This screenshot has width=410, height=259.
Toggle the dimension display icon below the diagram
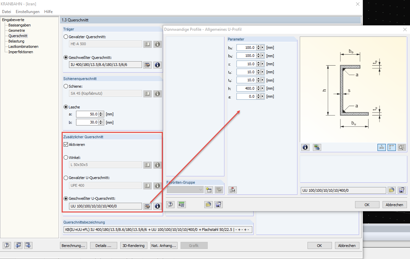[x=382, y=147]
